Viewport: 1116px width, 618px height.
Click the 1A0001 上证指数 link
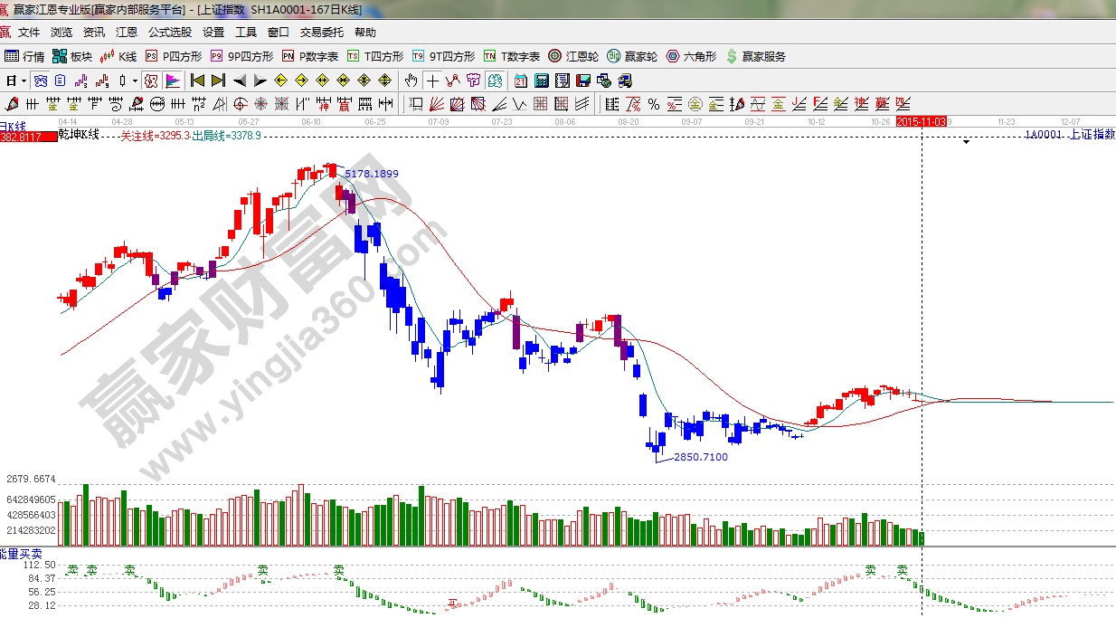1069,134
